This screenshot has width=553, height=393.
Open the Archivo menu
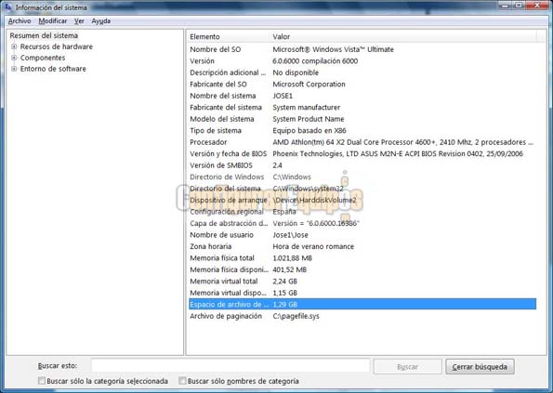point(20,21)
